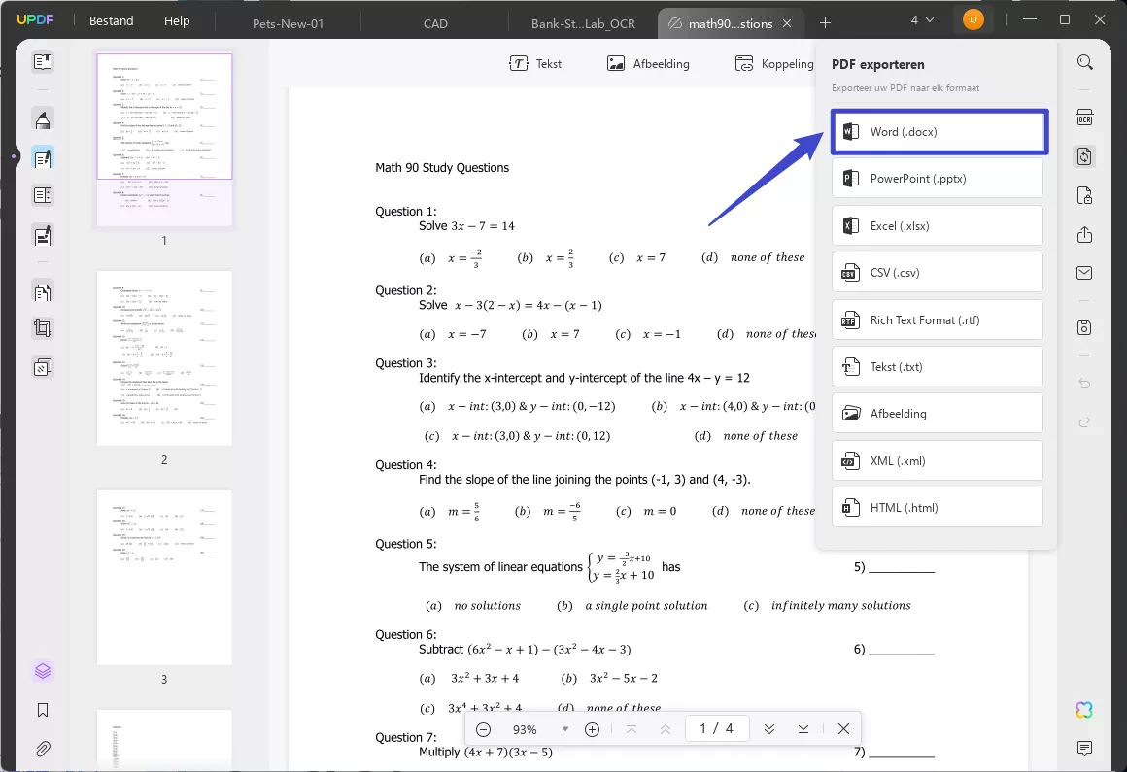
Task: Select the Afbeelding toolbar tool
Action: pyautogui.click(x=648, y=64)
